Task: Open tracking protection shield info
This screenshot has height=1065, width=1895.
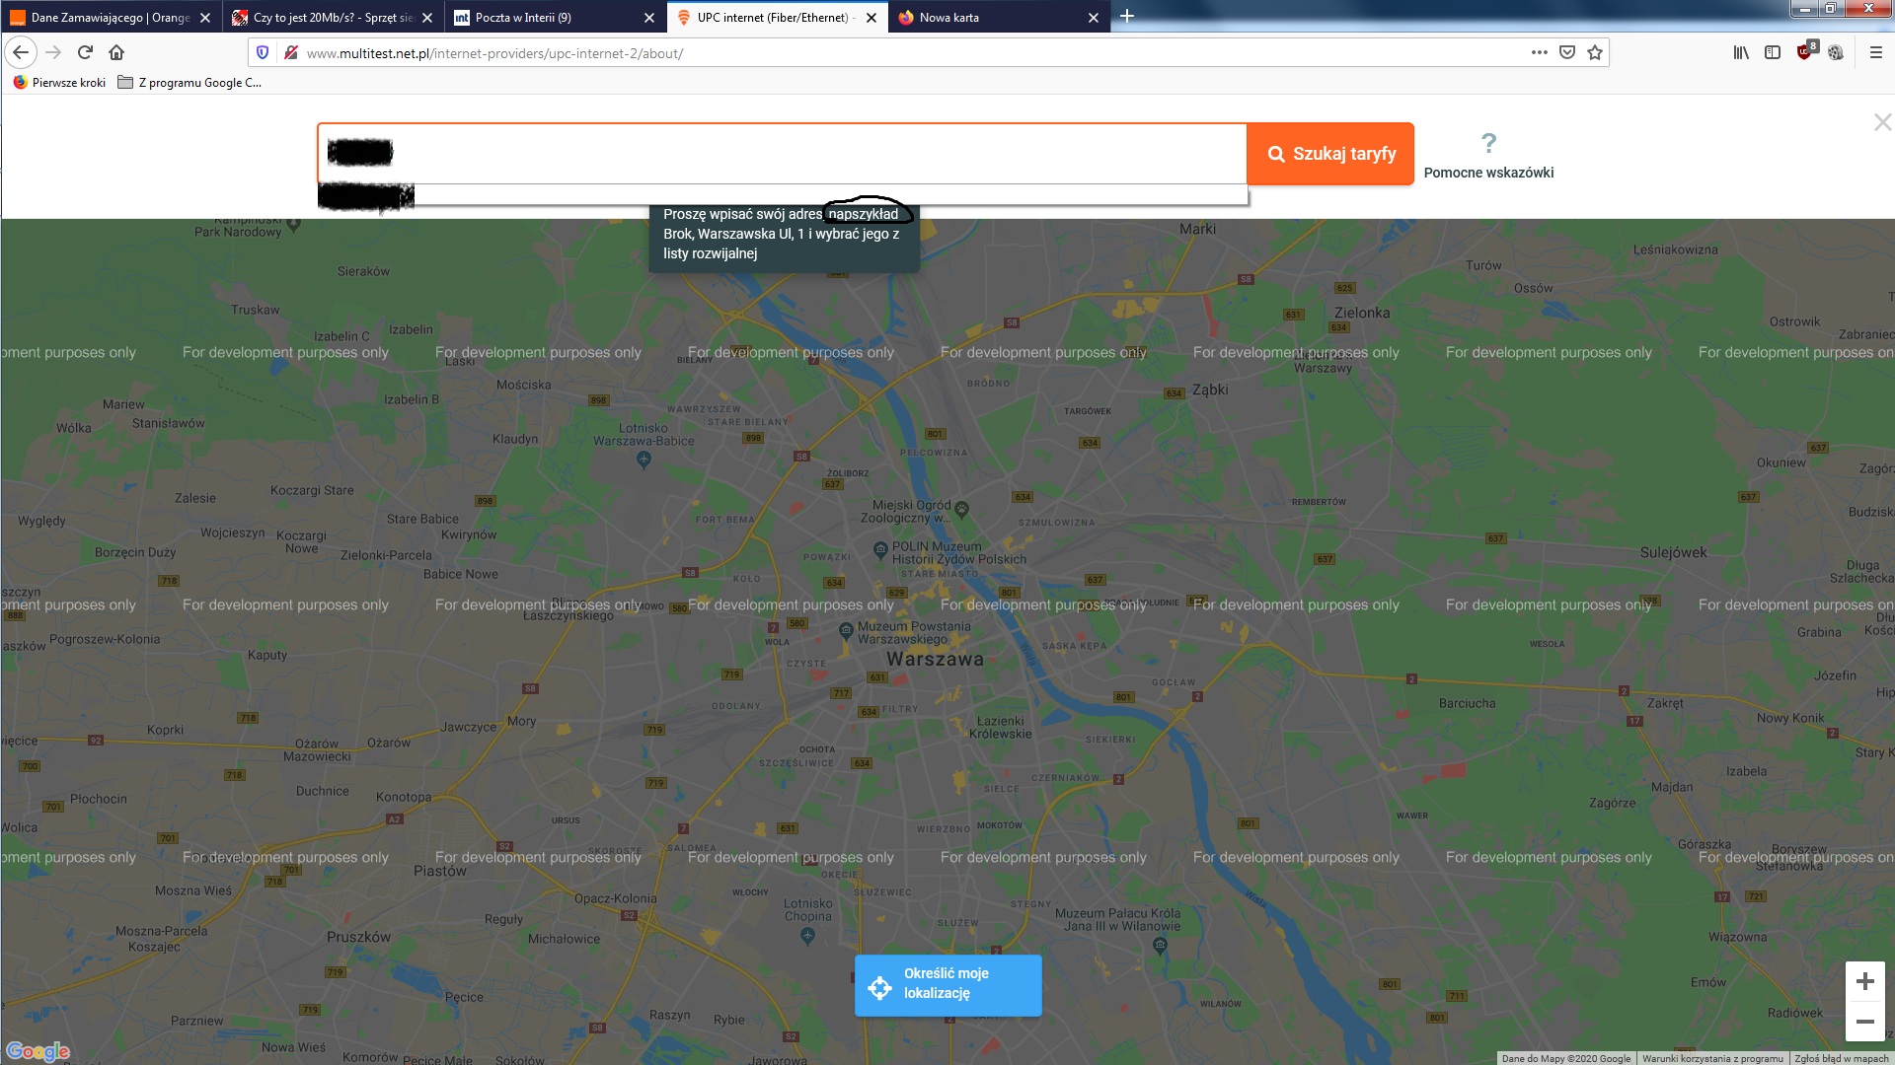Action: 263,52
